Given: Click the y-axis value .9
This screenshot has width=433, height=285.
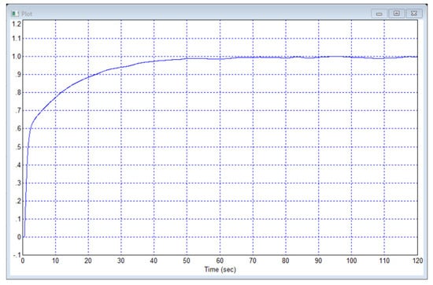Looking at the screenshot, I should click(18, 75).
